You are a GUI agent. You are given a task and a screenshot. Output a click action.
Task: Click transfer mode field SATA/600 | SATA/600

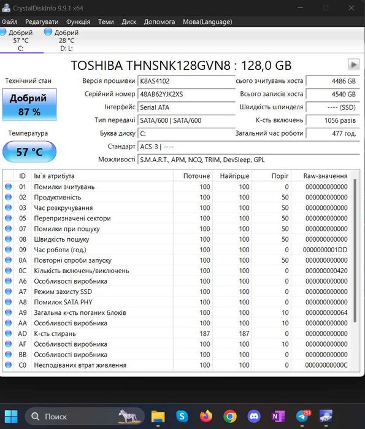186,120
